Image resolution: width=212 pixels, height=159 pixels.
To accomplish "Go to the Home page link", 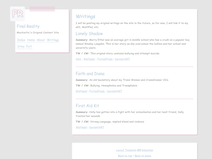I will (x=31, y=40).
